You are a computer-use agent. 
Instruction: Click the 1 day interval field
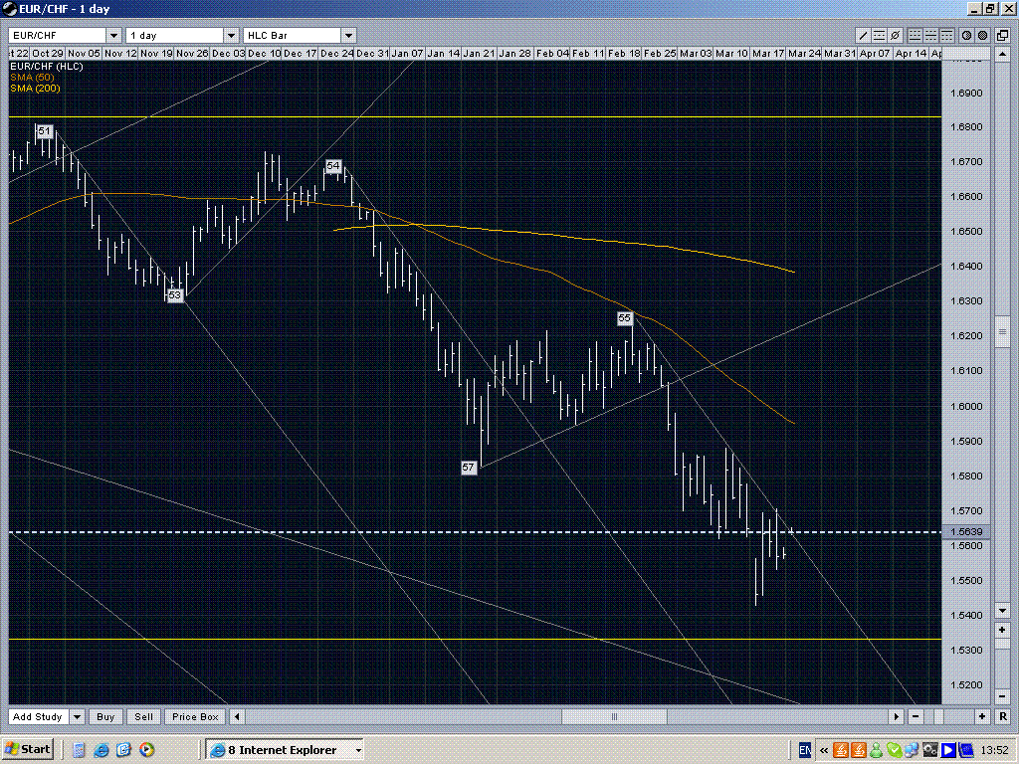(x=175, y=35)
